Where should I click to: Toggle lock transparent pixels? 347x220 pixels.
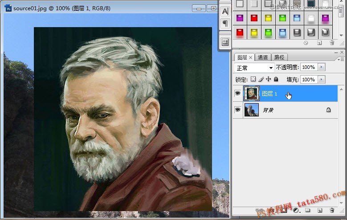253,79
